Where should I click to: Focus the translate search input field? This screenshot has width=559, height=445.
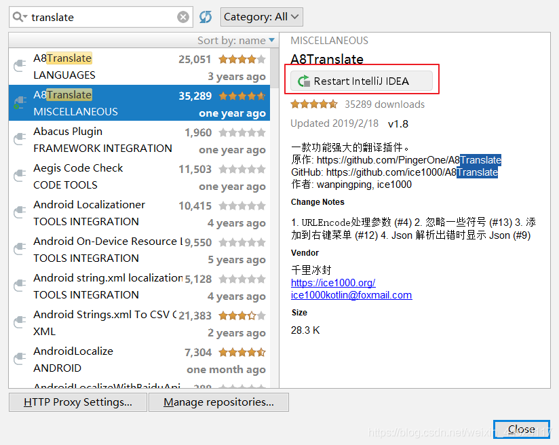(x=102, y=17)
